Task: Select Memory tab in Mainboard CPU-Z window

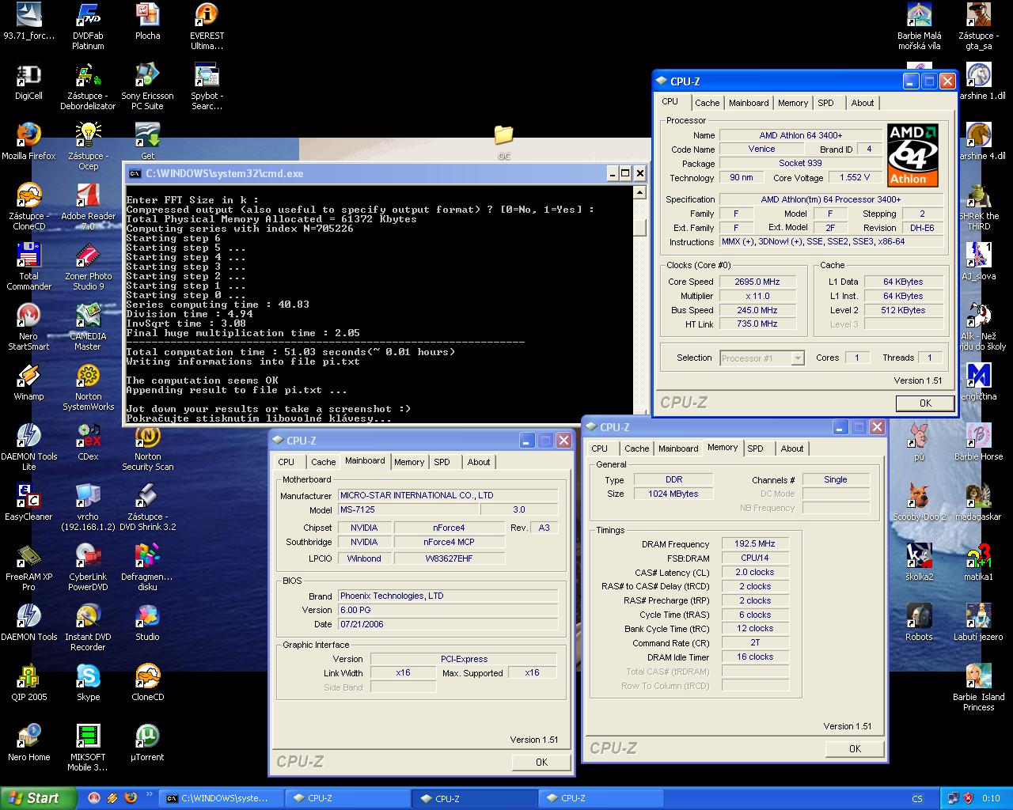Action: [x=409, y=462]
